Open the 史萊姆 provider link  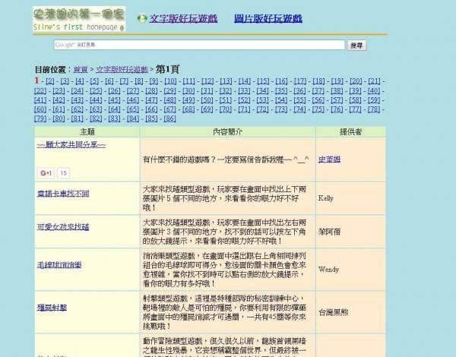(329, 160)
